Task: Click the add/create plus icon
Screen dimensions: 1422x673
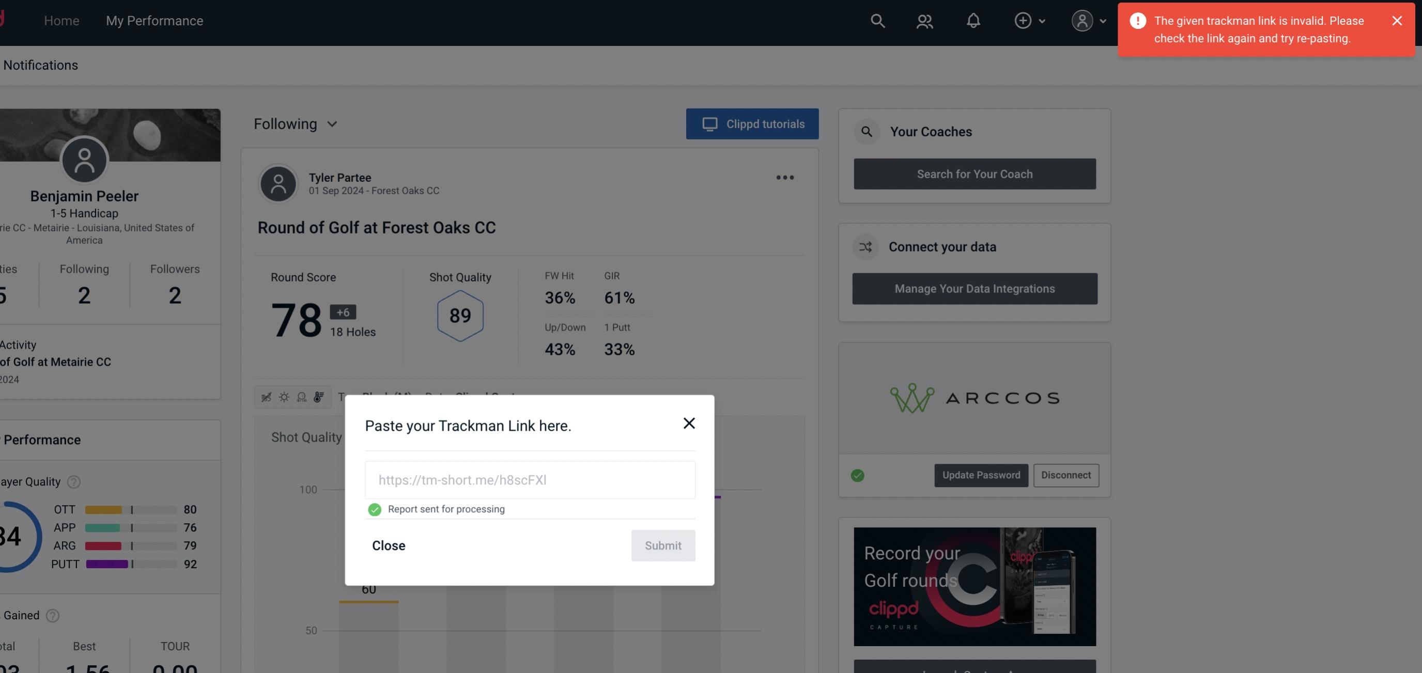Action: (1023, 19)
